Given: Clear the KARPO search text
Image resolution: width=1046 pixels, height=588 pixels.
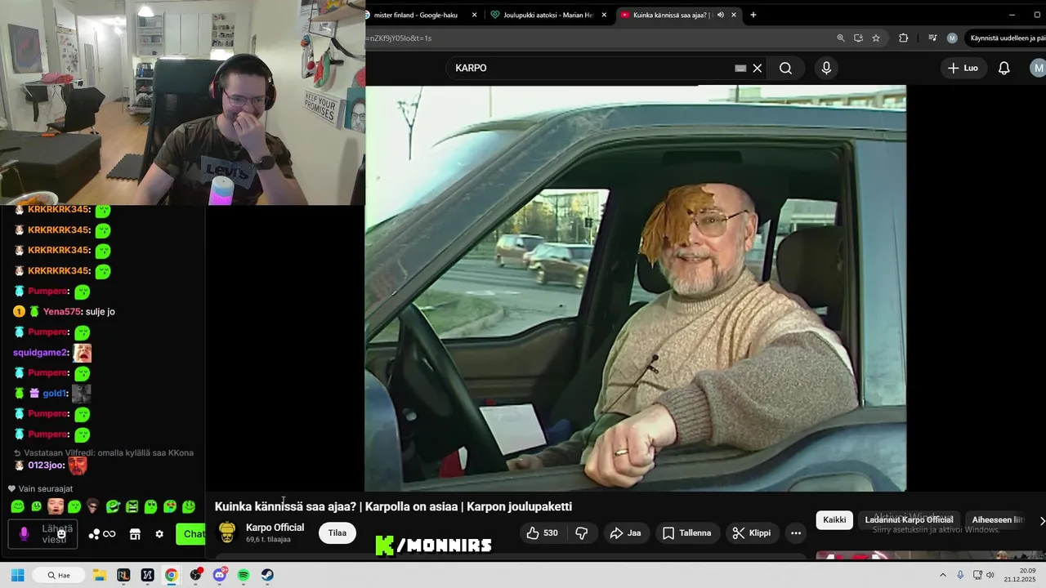Looking at the screenshot, I should pyautogui.click(x=758, y=68).
